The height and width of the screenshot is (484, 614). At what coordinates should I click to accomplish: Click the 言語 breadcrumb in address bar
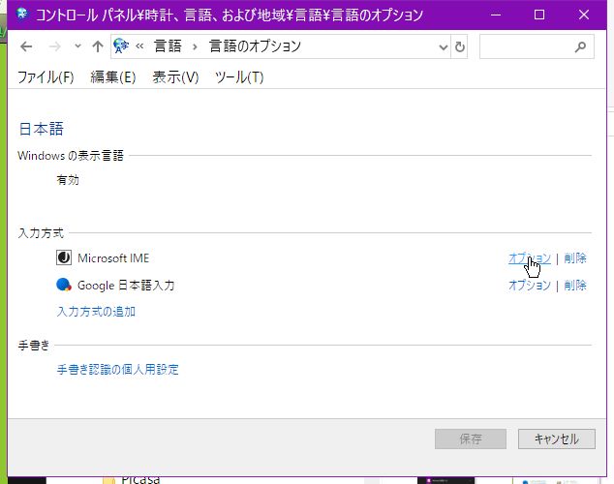point(168,46)
